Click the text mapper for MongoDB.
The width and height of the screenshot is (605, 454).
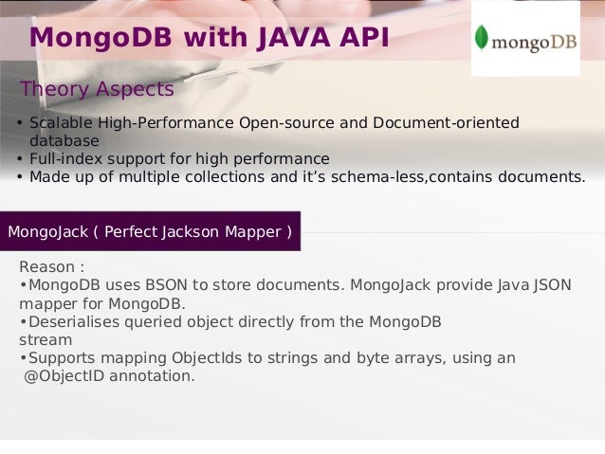(102, 303)
